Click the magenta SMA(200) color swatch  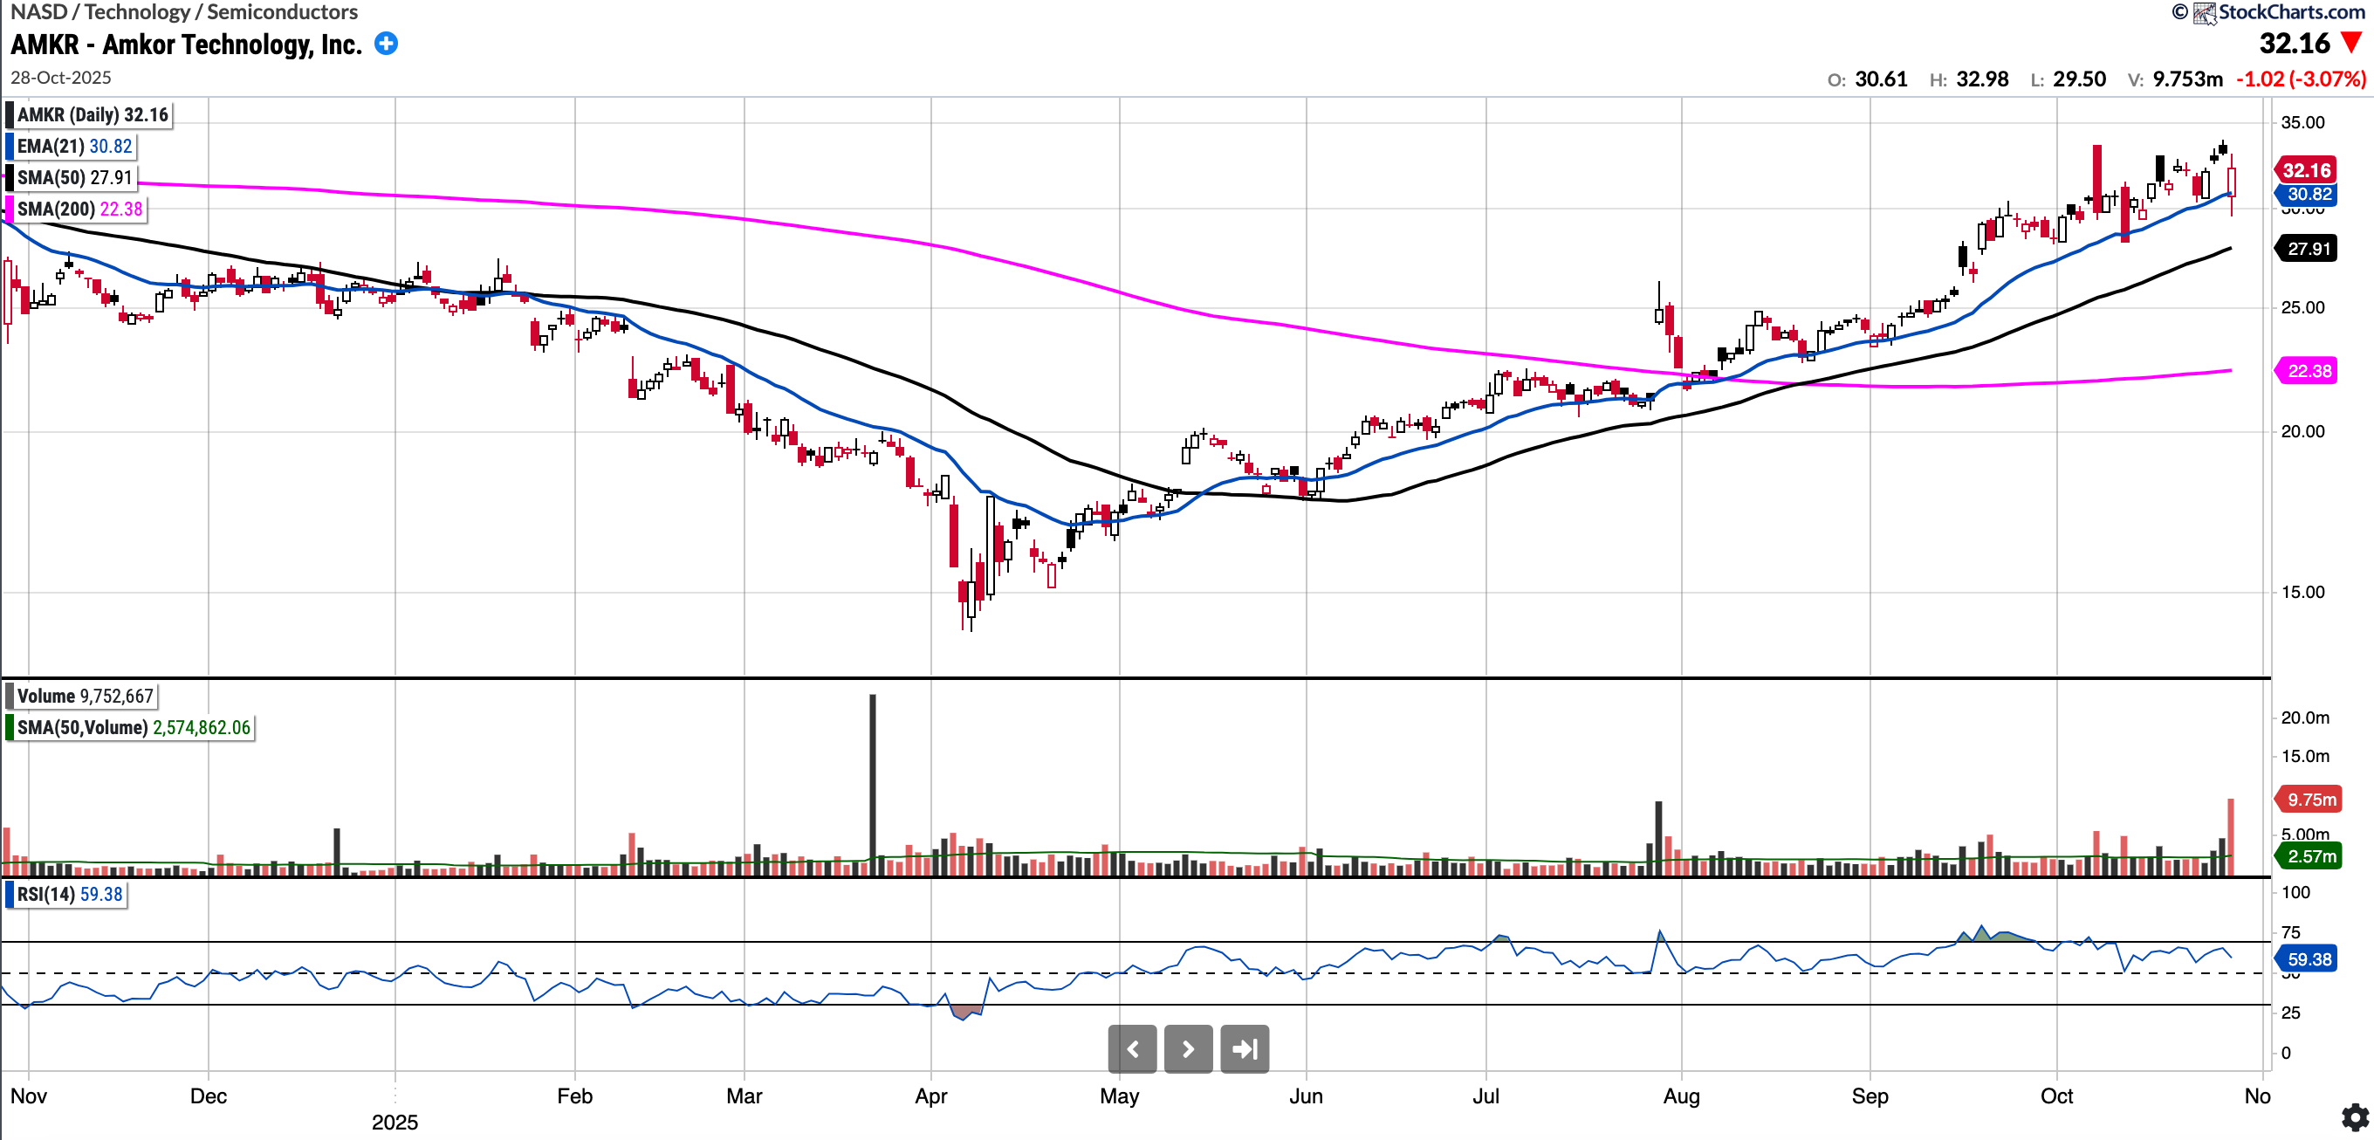[x=10, y=209]
